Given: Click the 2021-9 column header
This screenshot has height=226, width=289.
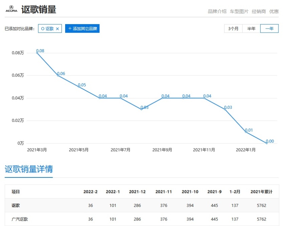Looking at the screenshot, I should coord(214,192).
